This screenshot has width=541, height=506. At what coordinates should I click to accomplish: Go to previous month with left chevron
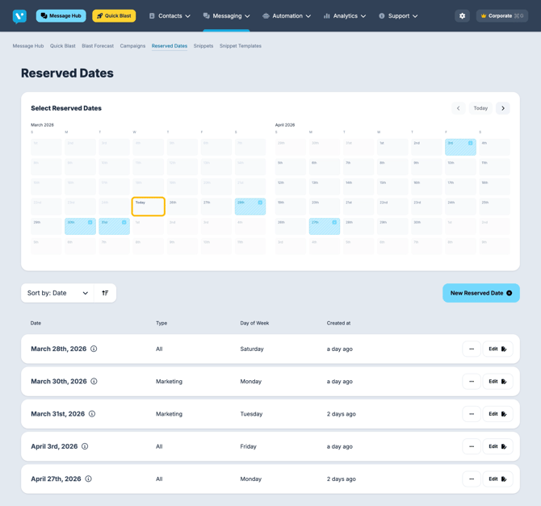(x=459, y=108)
